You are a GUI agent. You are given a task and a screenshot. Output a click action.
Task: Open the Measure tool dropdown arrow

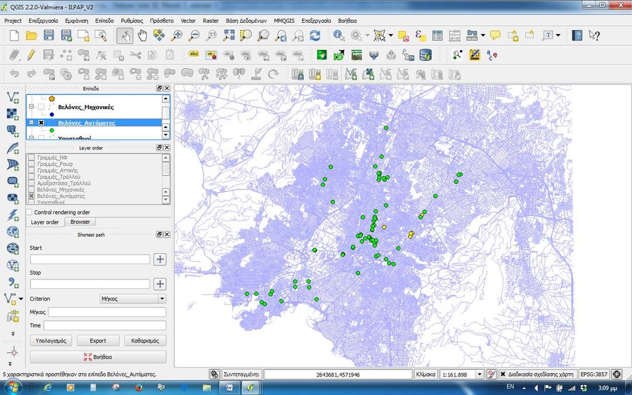pyautogui.click(x=483, y=35)
